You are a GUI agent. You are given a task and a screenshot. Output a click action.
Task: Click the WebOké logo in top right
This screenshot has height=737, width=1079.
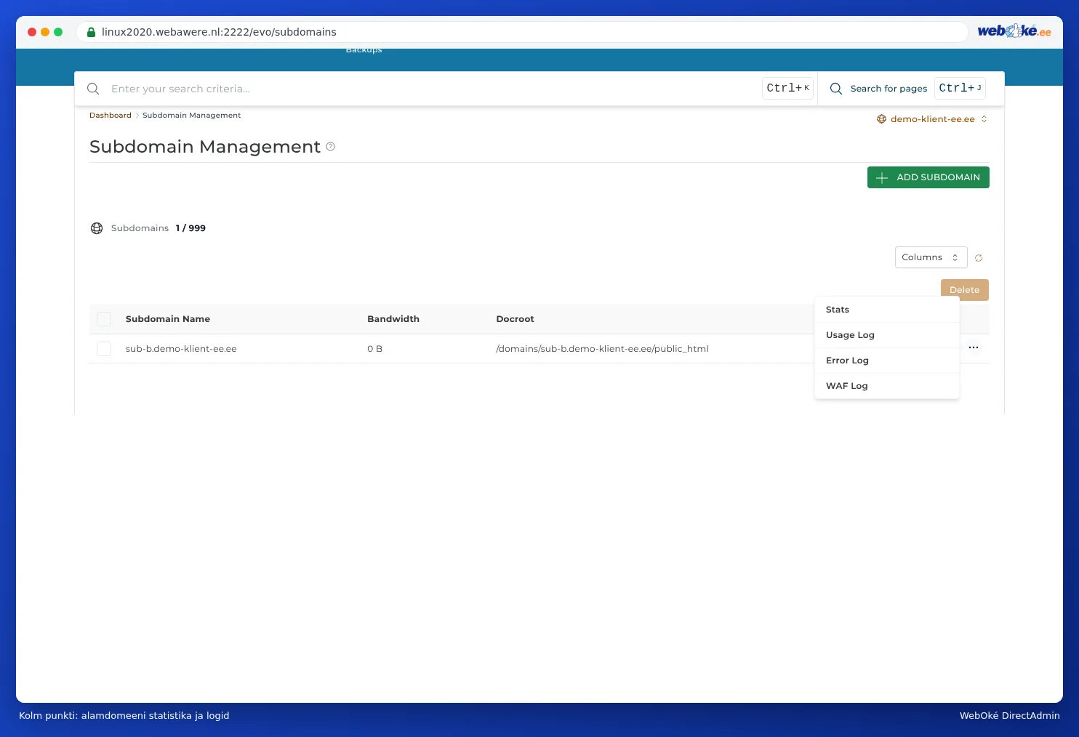point(1014,31)
